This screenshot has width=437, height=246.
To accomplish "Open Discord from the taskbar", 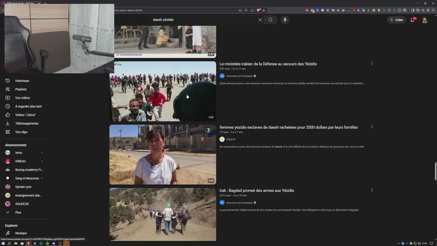I will tap(54, 243).
